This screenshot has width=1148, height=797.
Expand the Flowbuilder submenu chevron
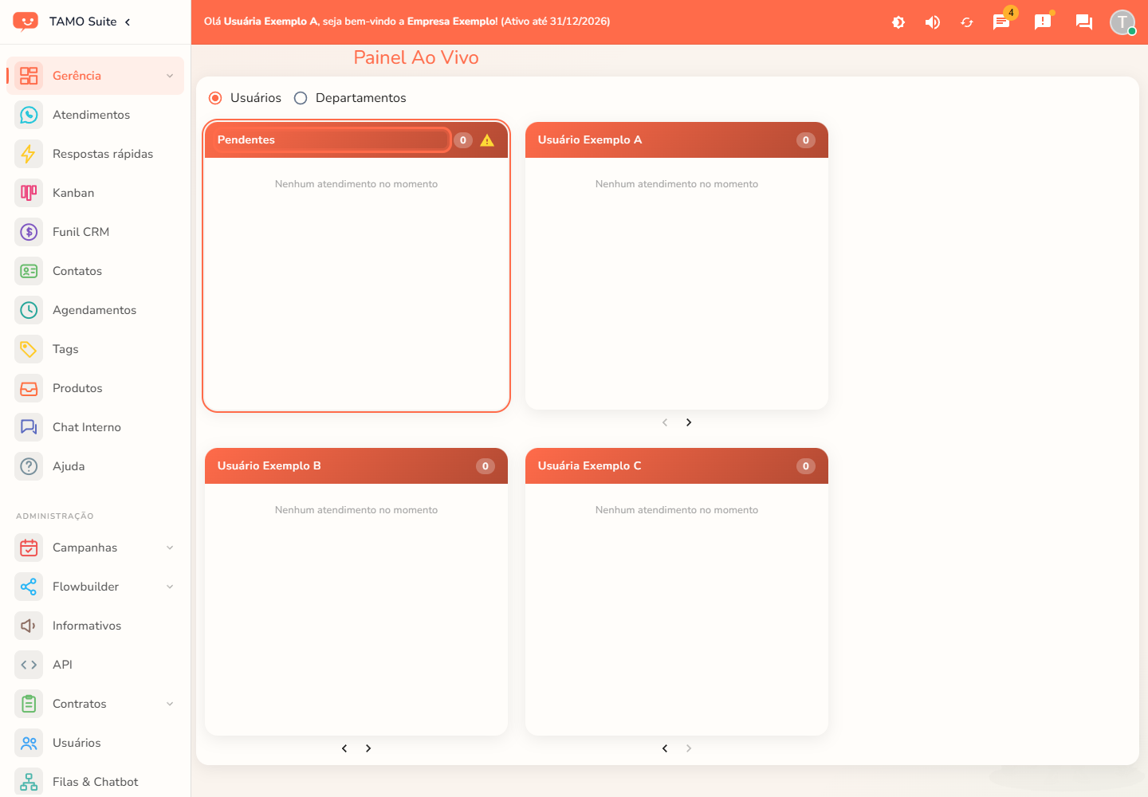click(170, 587)
